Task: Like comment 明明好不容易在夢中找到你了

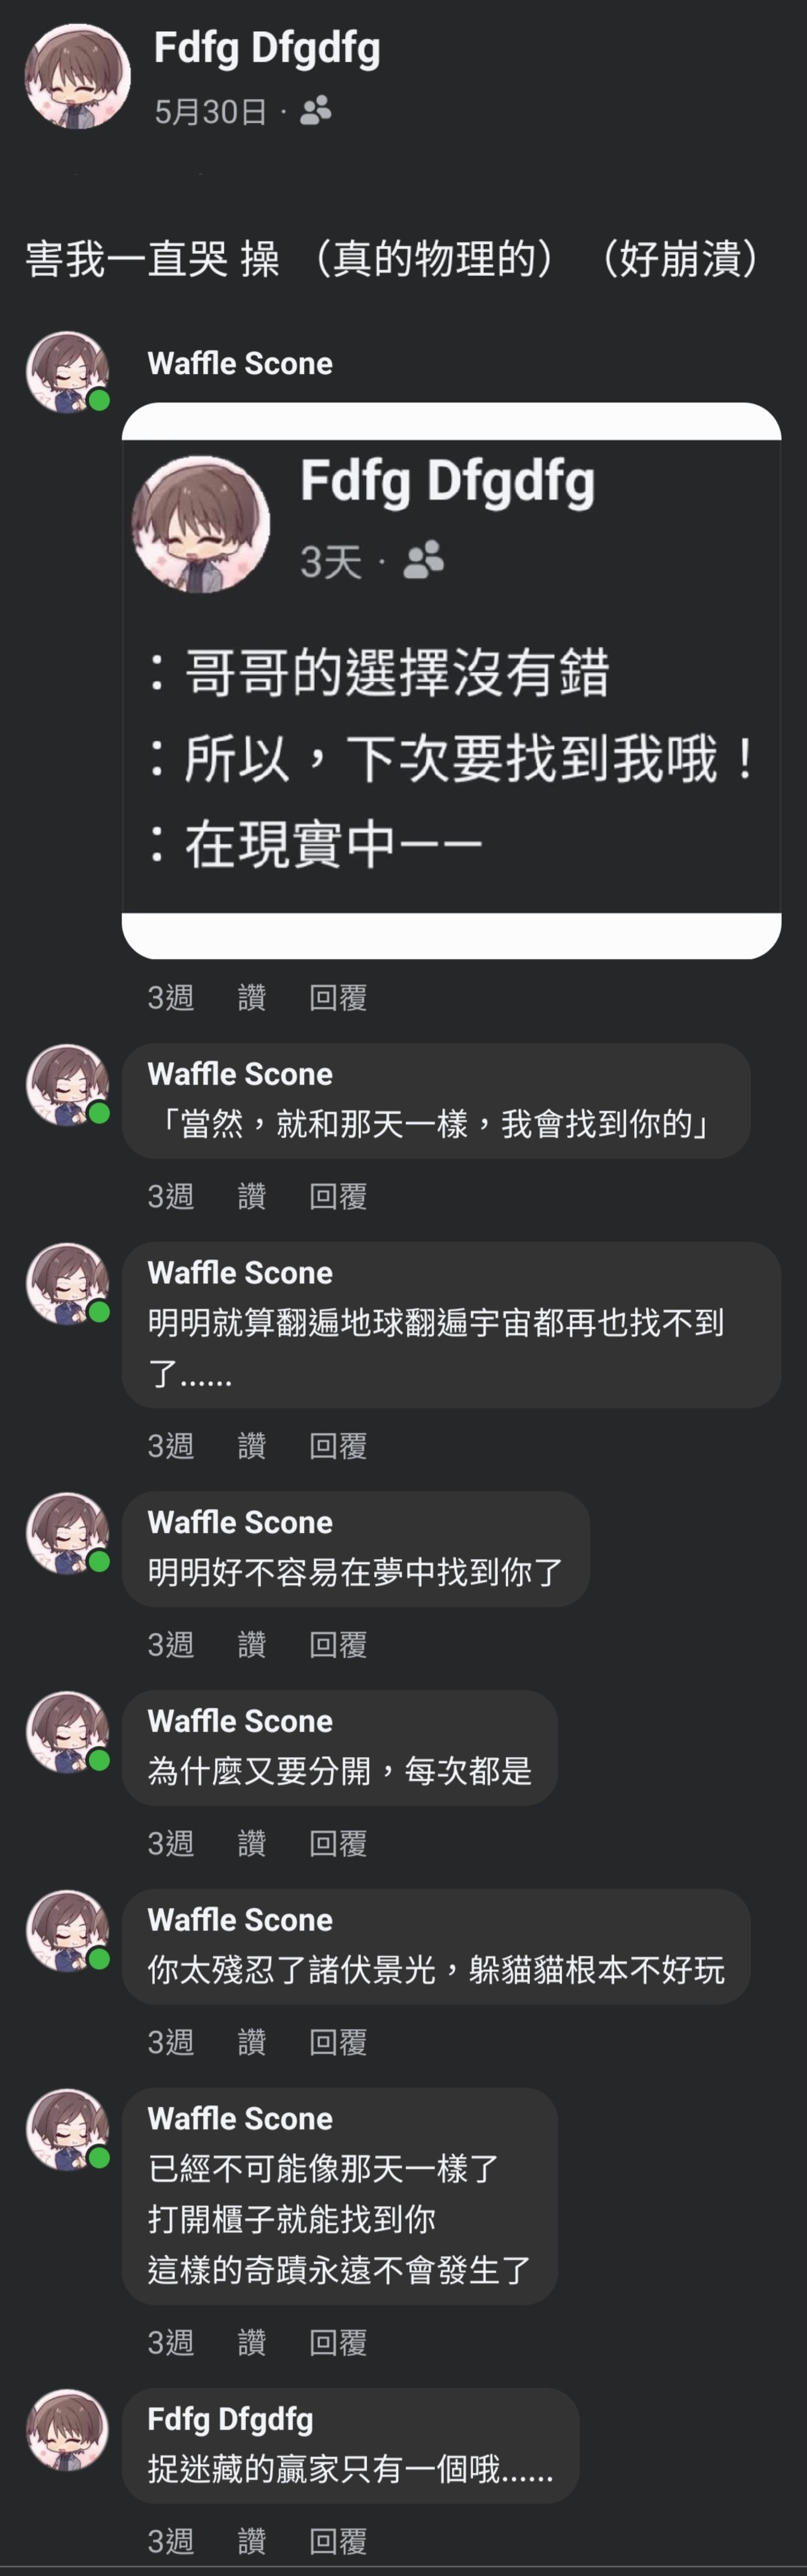Action: click(252, 1644)
